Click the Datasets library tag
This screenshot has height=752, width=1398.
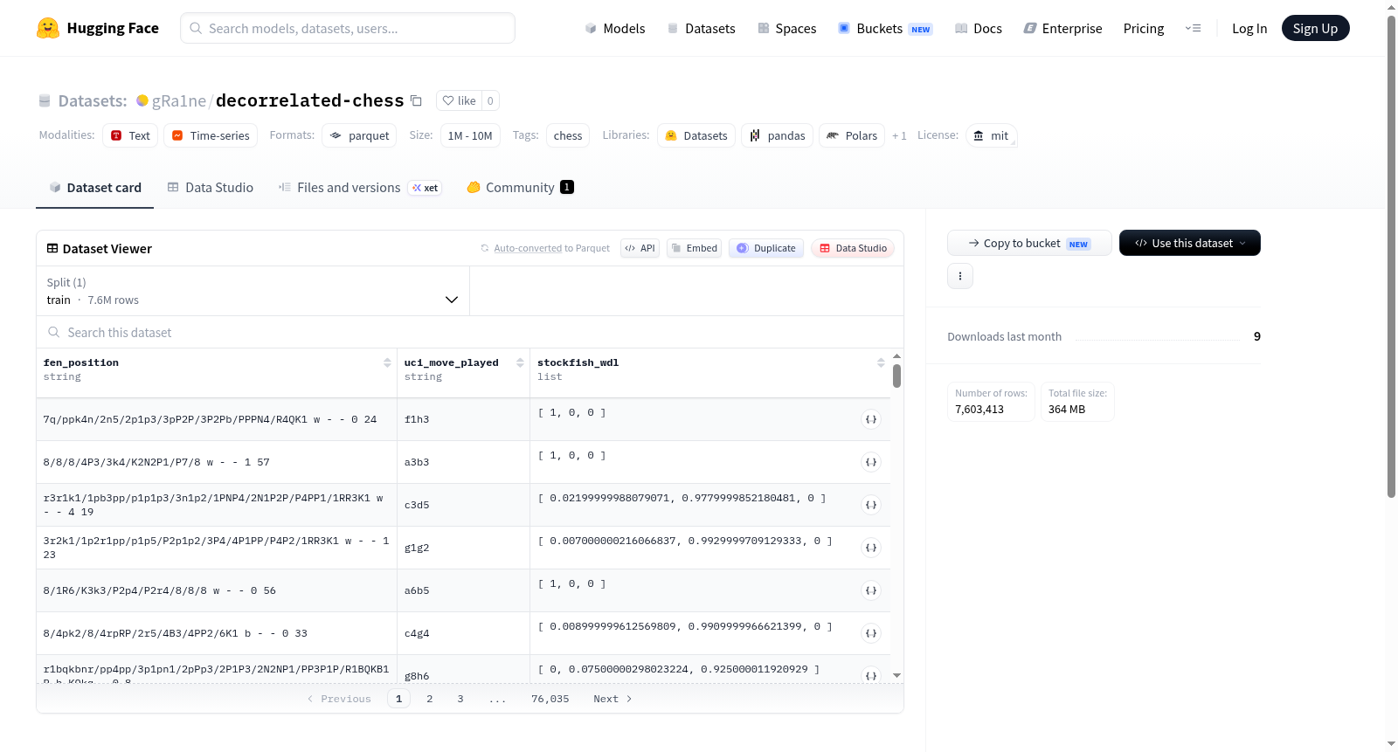click(x=696, y=135)
